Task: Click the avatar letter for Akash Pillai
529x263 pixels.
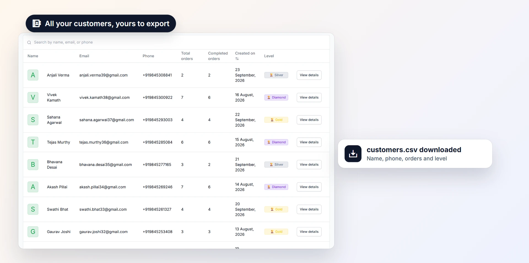Action: [x=33, y=187]
